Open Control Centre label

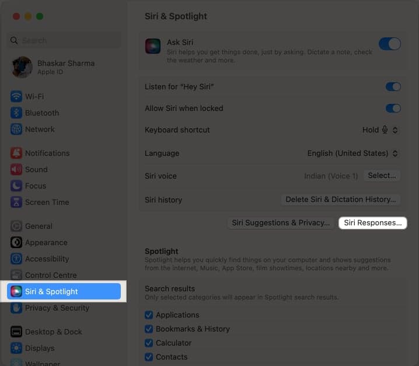(51, 275)
